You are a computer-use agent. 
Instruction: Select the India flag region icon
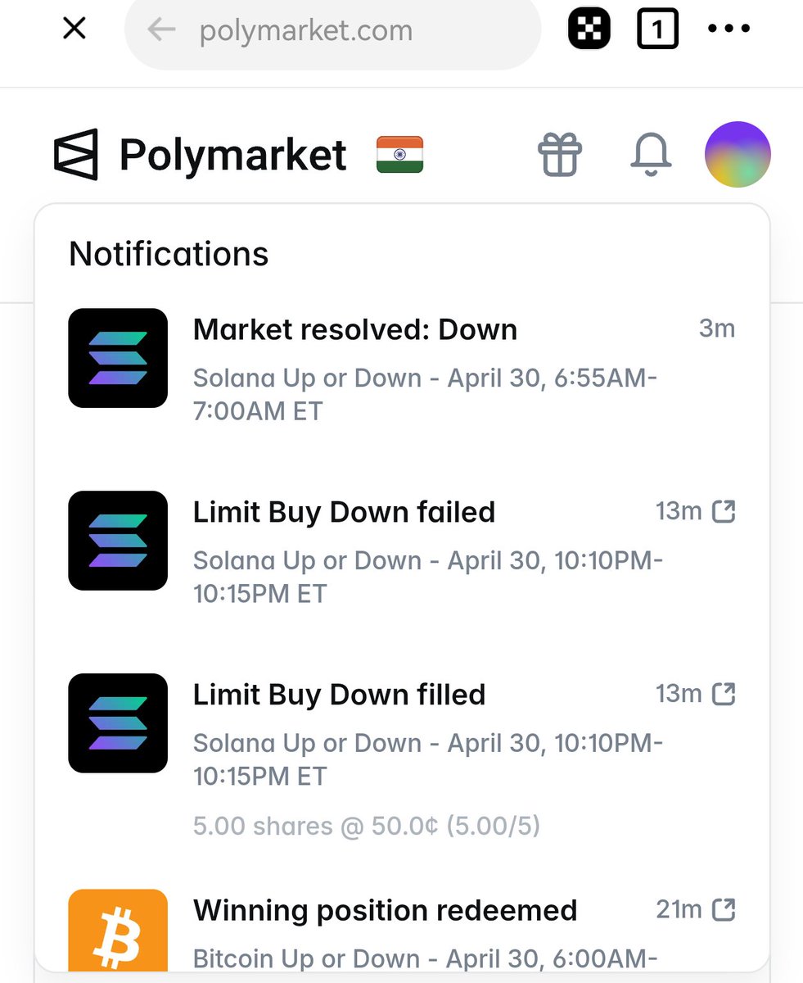[x=399, y=155]
